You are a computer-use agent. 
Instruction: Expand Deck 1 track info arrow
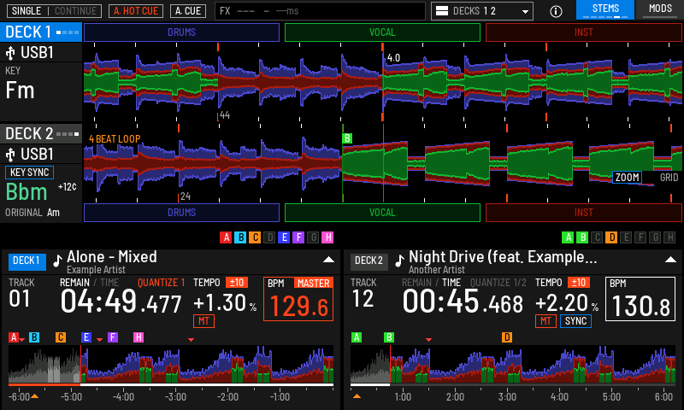pos(328,260)
